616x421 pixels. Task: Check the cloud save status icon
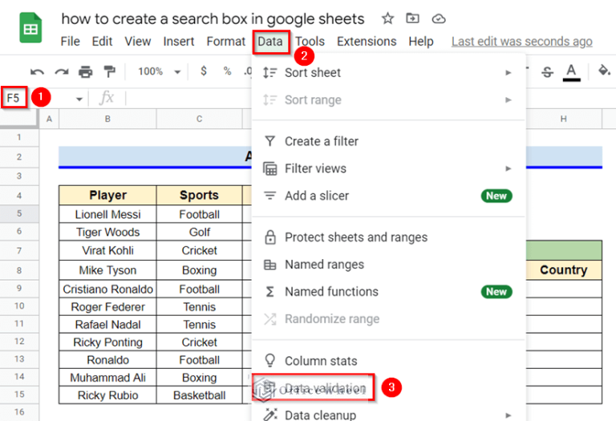pos(439,18)
